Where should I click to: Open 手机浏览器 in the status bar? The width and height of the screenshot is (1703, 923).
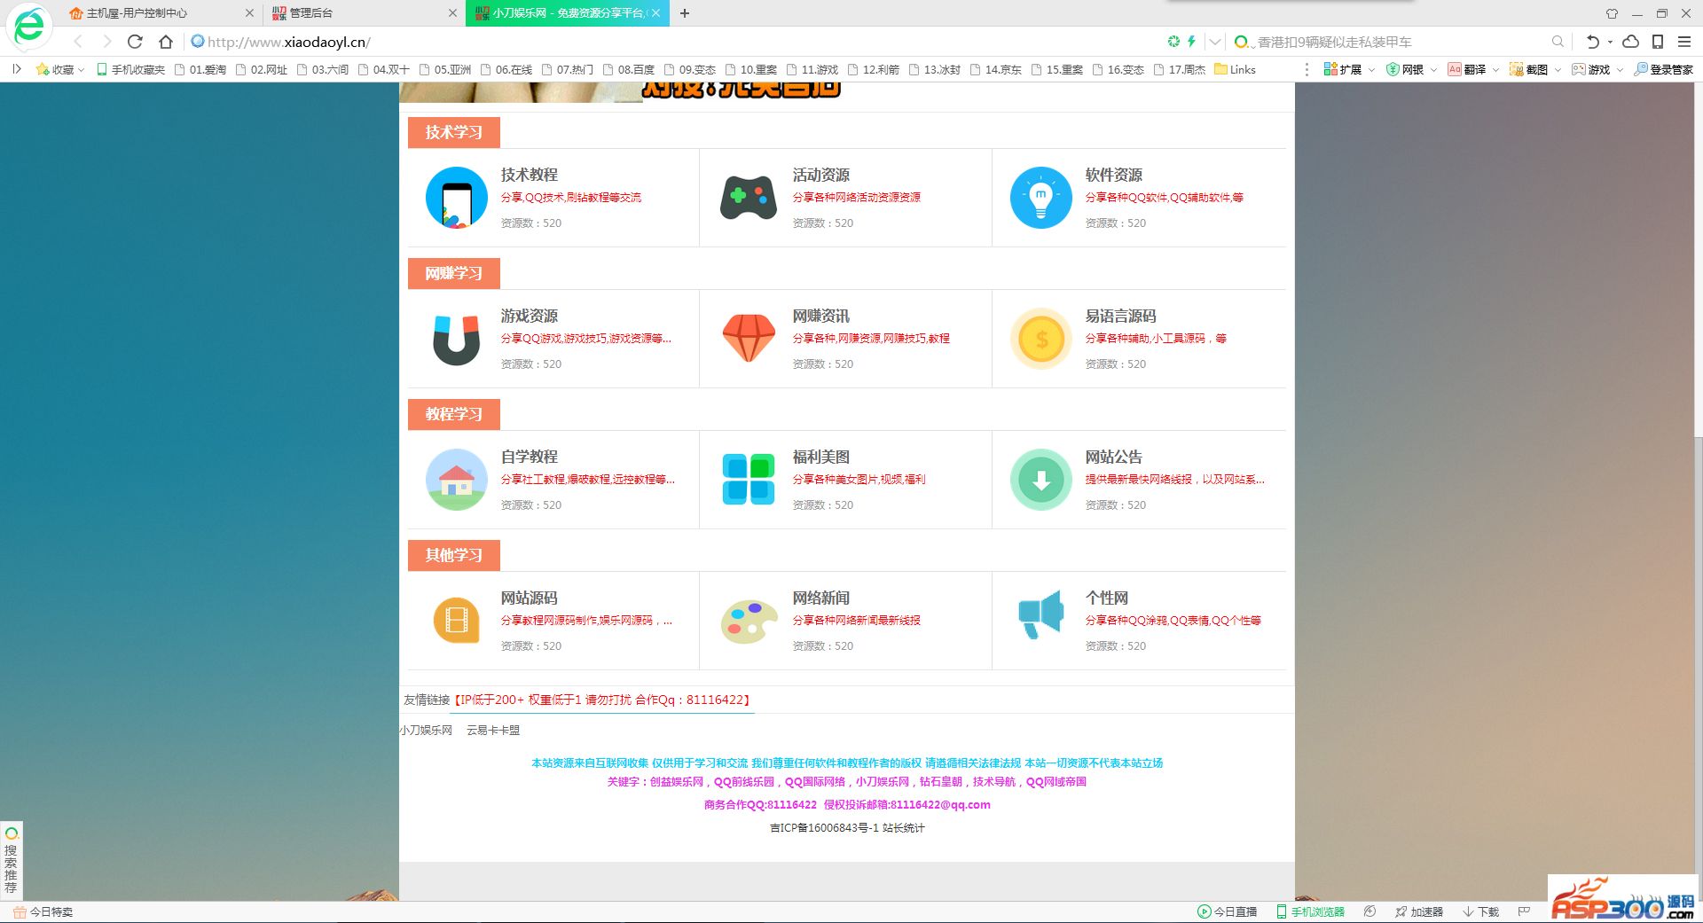[1310, 911]
